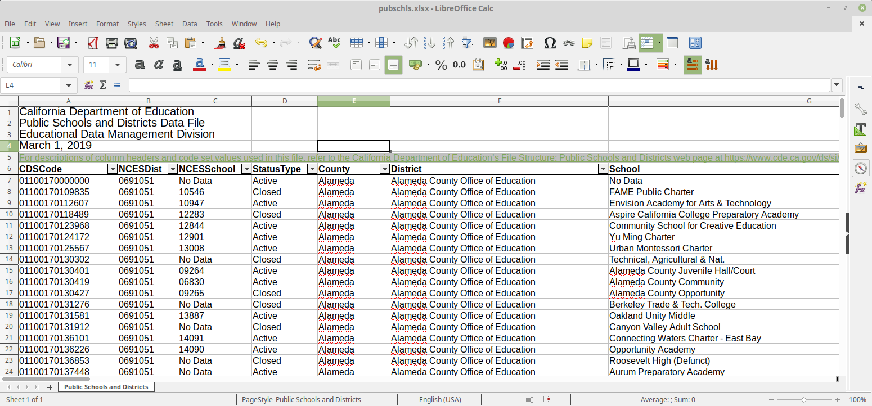Viewport: 872px width, 406px height.
Task: Click the 100% zoom level
Action: click(857, 400)
